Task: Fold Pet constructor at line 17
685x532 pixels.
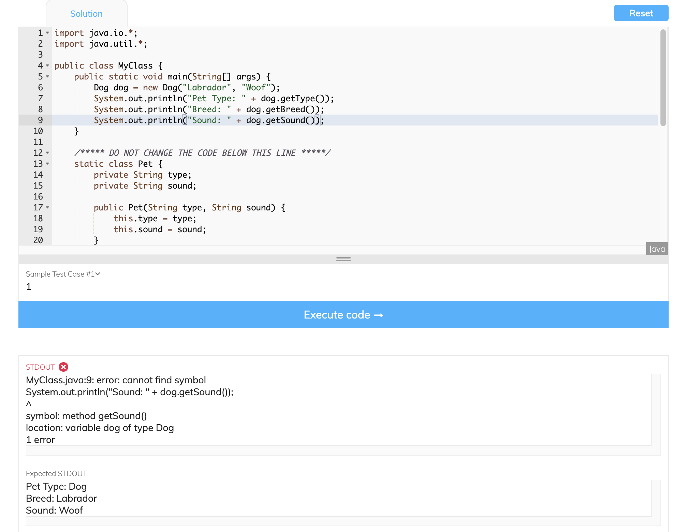Action: [48, 207]
